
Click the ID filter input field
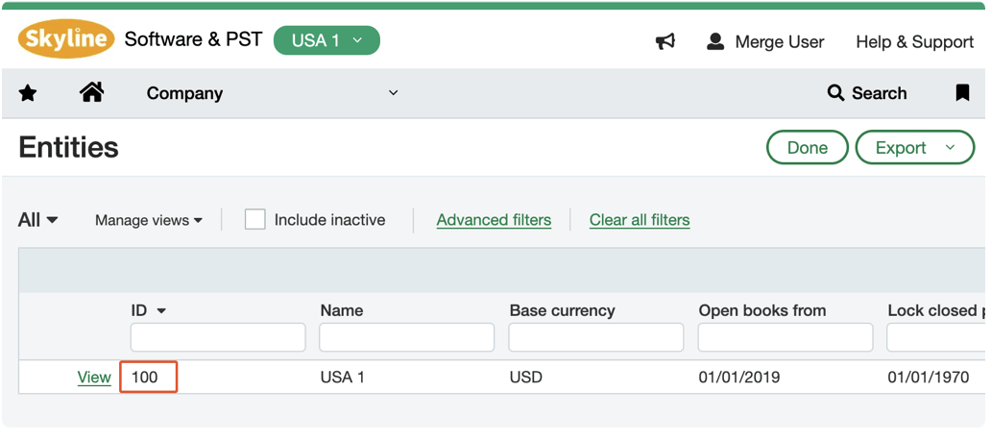(x=218, y=337)
